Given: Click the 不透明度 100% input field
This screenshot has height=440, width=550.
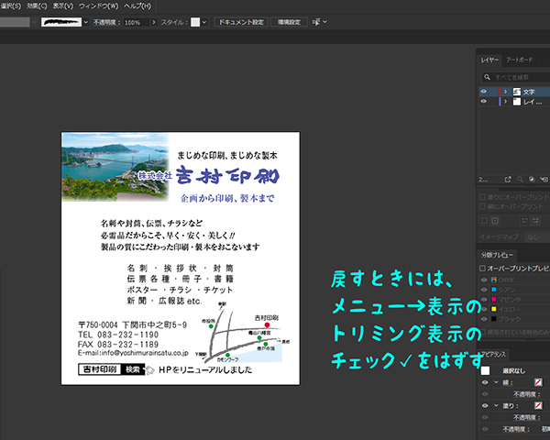Looking at the screenshot, I should [x=136, y=22].
